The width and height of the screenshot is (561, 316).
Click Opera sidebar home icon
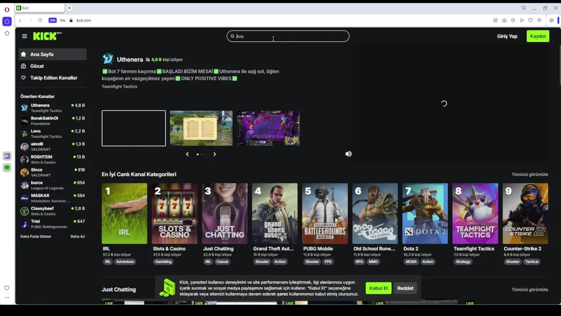coord(7,22)
